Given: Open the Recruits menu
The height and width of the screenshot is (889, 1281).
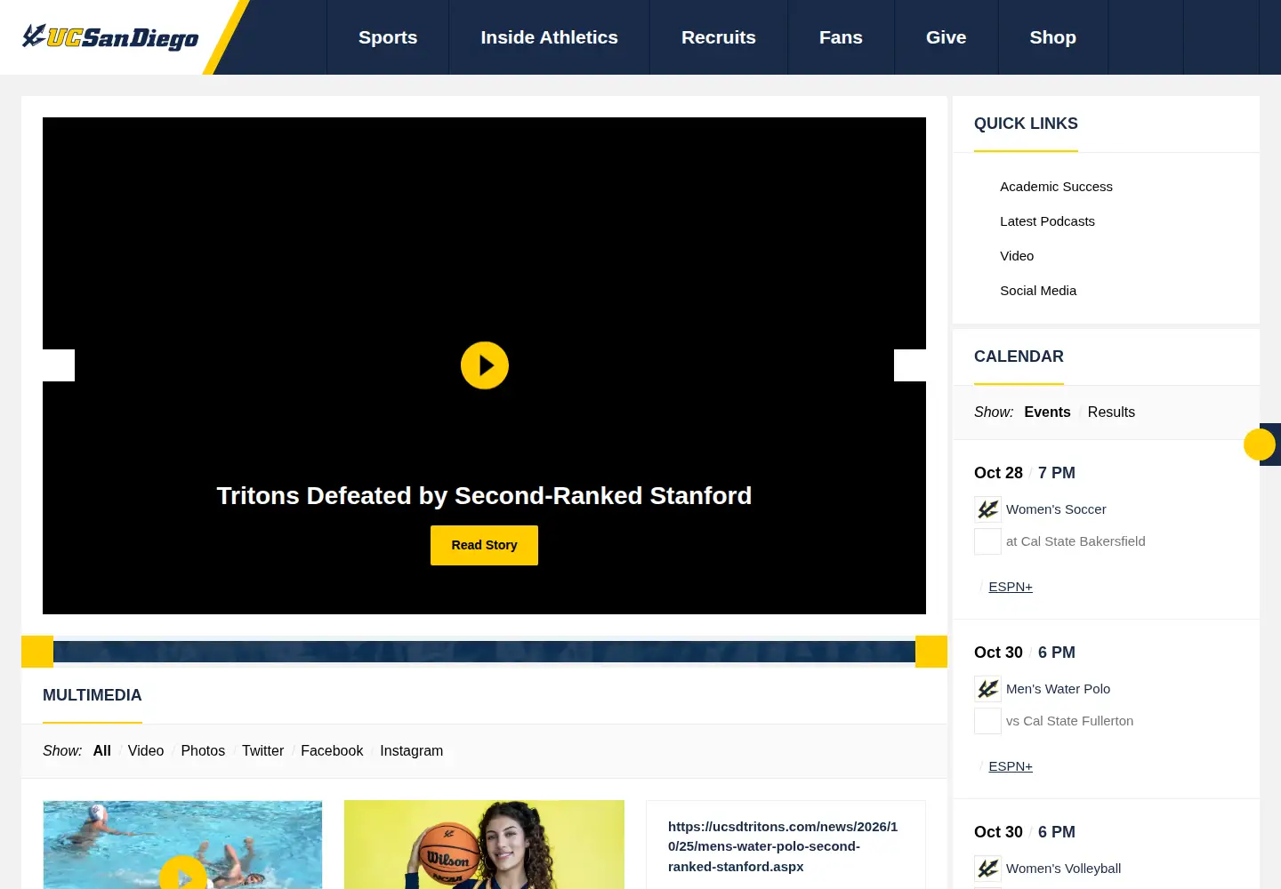Looking at the screenshot, I should (x=719, y=37).
